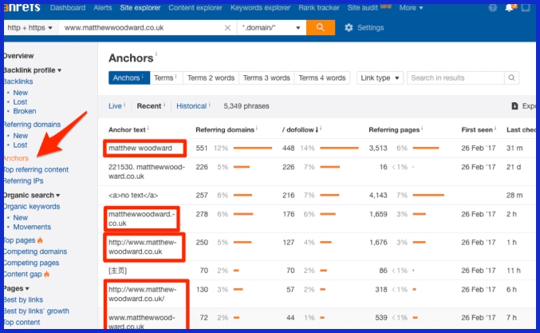The width and height of the screenshot is (540, 333).
Task: Open the *.domain/* mode dropdown
Action: coord(271,28)
